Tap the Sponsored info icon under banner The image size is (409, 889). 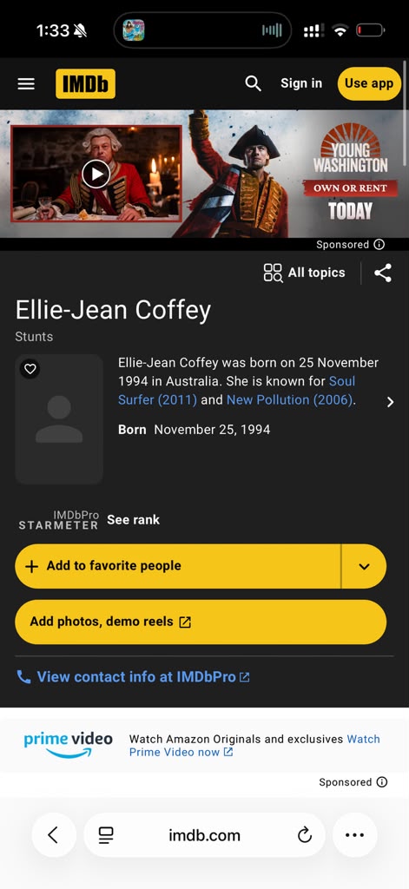point(379,244)
